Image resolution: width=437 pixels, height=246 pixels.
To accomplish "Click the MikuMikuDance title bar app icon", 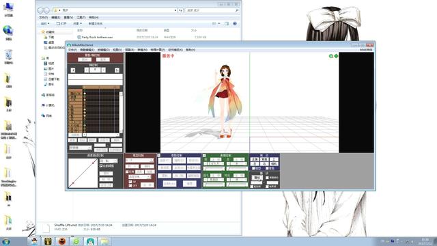I will (69, 45).
